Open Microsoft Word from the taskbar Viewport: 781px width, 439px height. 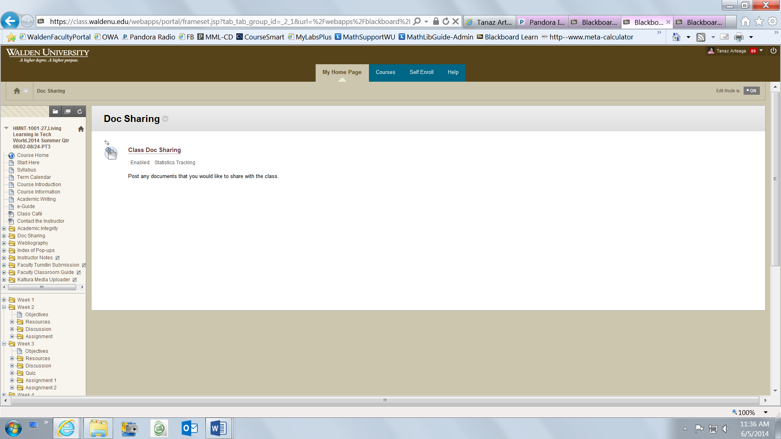[x=218, y=428]
